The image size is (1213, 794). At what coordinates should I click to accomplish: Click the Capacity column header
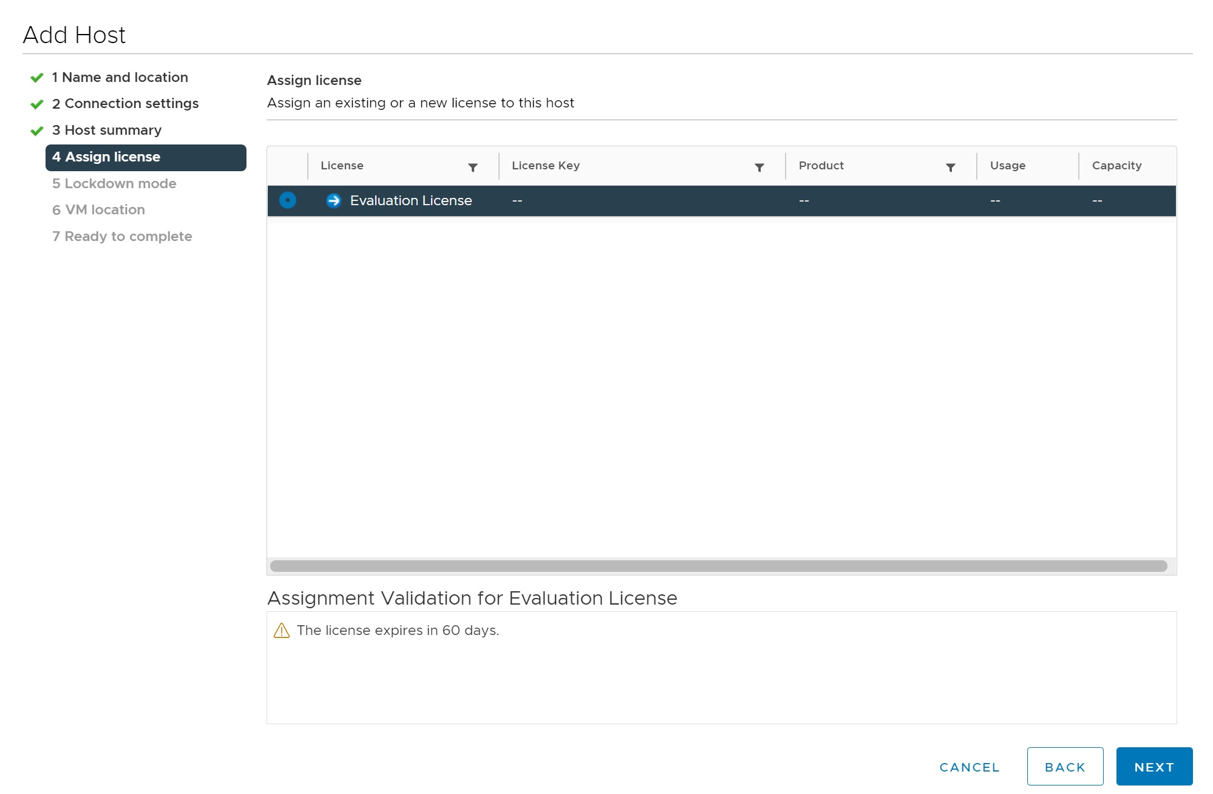[x=1116, y=166]
